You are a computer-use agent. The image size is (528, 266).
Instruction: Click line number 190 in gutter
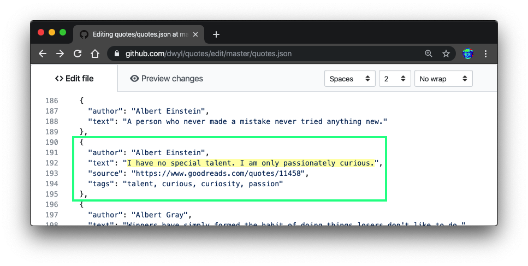point(51,142)
